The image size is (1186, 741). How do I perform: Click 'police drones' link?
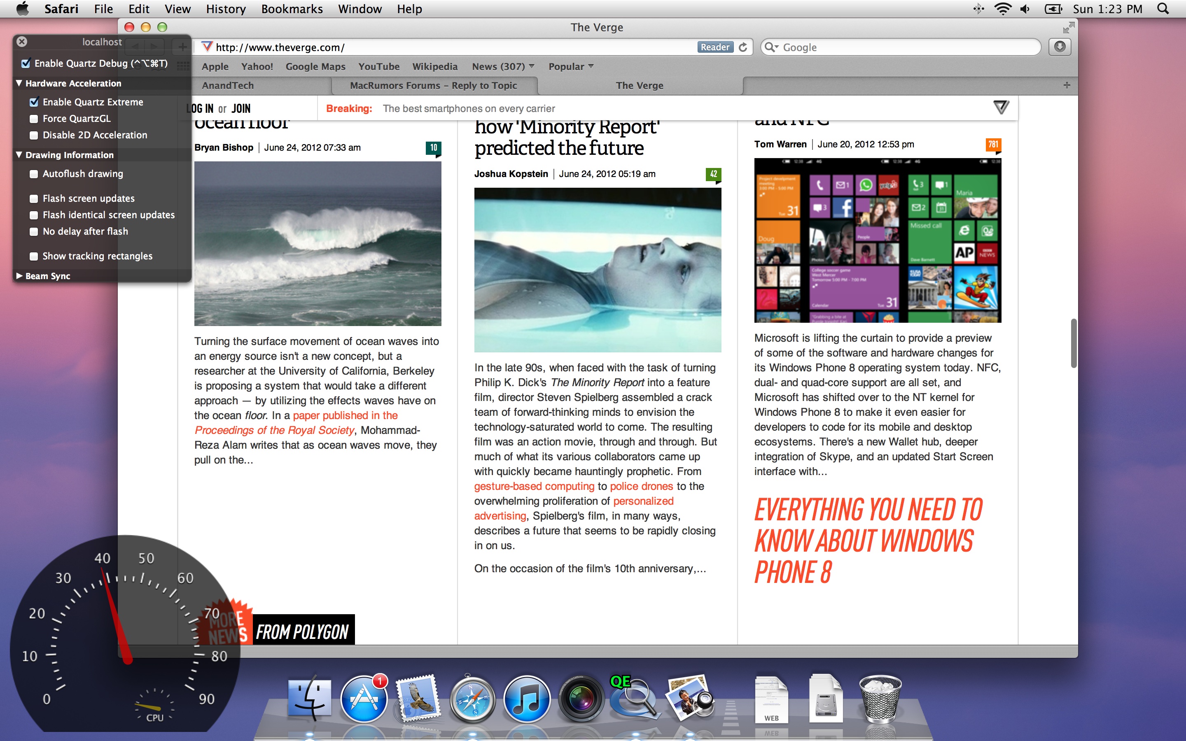(x=641, y=486)
